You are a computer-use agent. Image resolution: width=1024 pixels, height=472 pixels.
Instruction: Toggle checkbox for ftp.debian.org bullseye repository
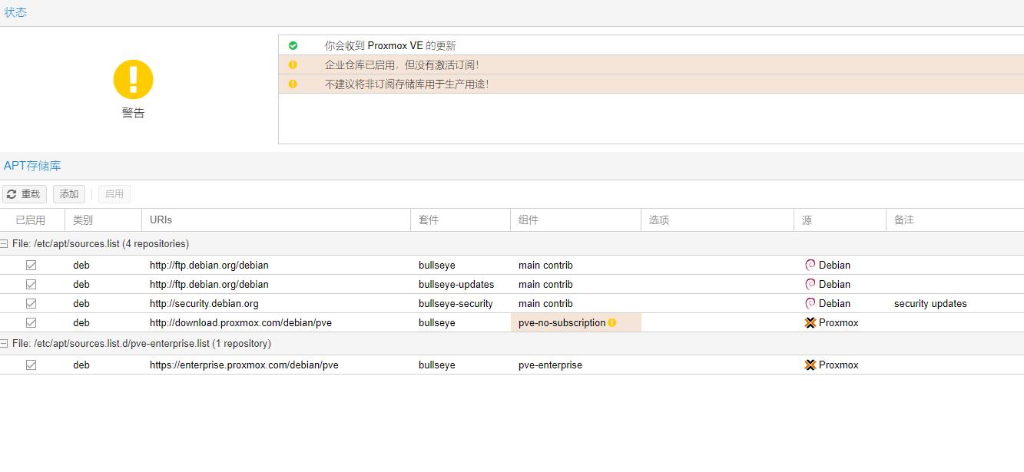point(31,265)
